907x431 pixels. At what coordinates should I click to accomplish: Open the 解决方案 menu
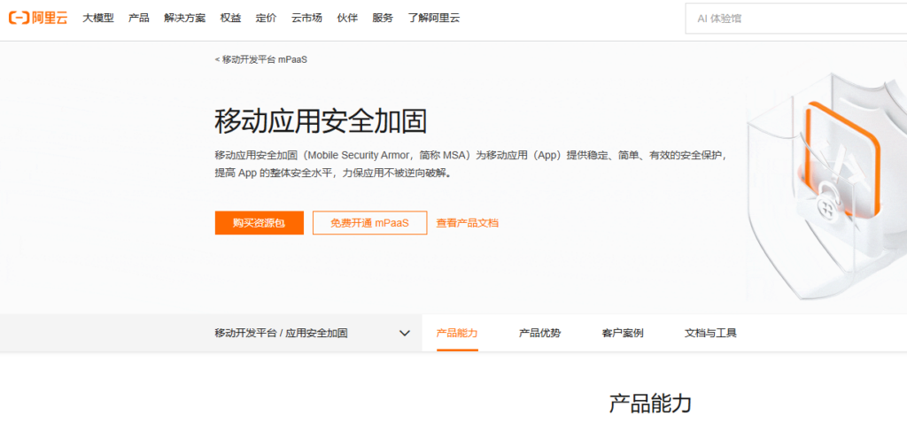tap(184, 18)
